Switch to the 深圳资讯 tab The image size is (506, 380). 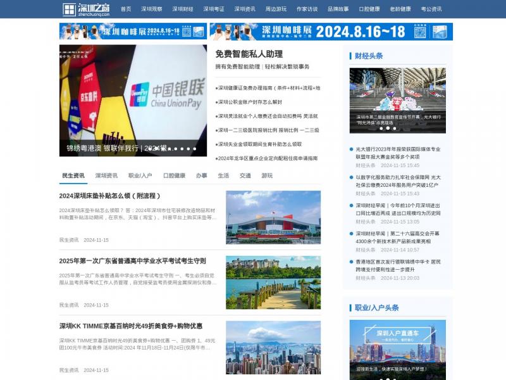pyautogui.click(x=106, y=175)
